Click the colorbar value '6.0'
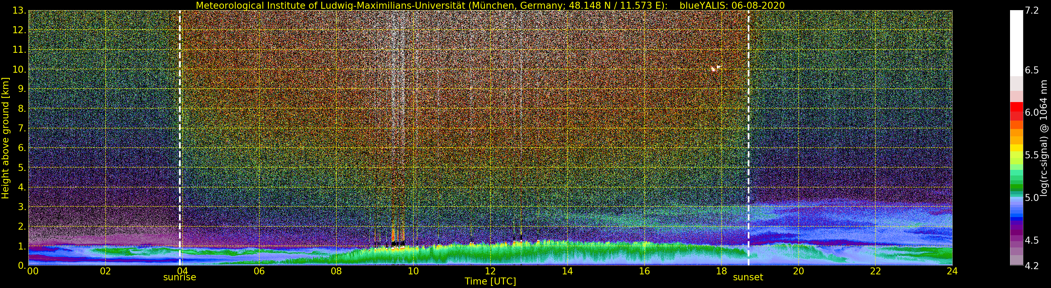This screenshot has height=288, width=1051. pyautogui.click(x=1032, y=113)
